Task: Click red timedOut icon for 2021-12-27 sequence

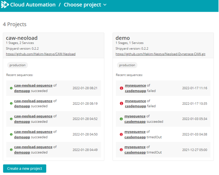Action: 121,150
